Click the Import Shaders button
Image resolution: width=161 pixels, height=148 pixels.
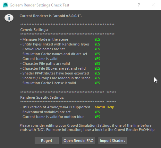point(113,141)
